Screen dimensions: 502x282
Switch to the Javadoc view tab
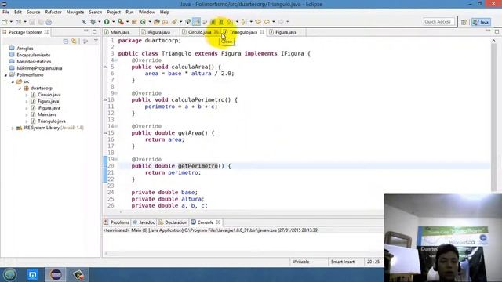(x=144, y=222)
